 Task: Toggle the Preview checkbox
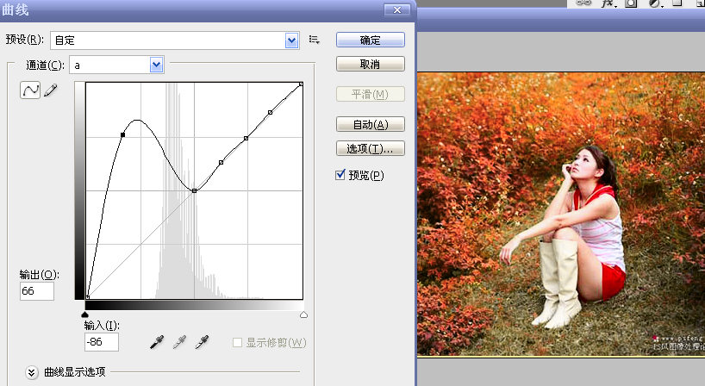(340, 175)
